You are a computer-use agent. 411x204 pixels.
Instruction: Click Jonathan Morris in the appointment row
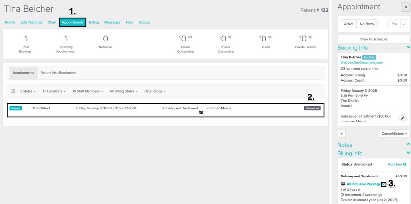tap(219, 108)
